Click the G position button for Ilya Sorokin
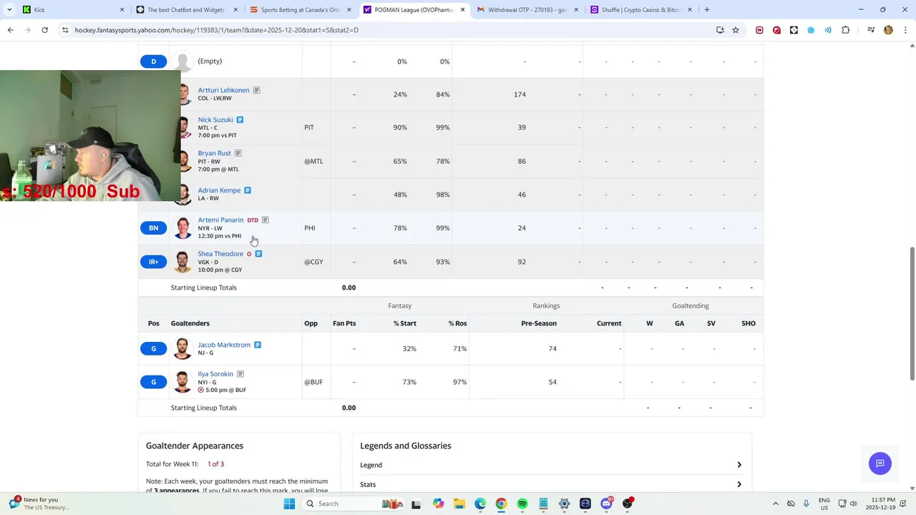 [153, 382]
